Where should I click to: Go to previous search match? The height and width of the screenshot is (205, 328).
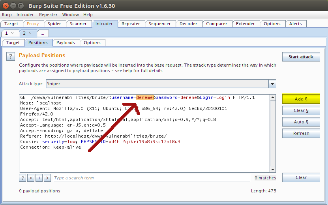pyautogui.click(x=31, y=178)
